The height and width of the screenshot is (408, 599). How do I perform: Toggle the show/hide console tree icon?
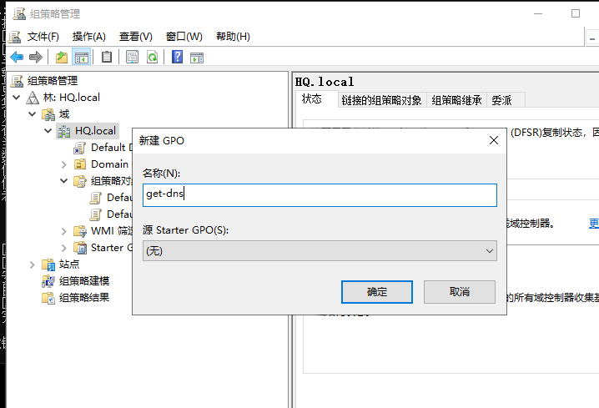point(82,58)
